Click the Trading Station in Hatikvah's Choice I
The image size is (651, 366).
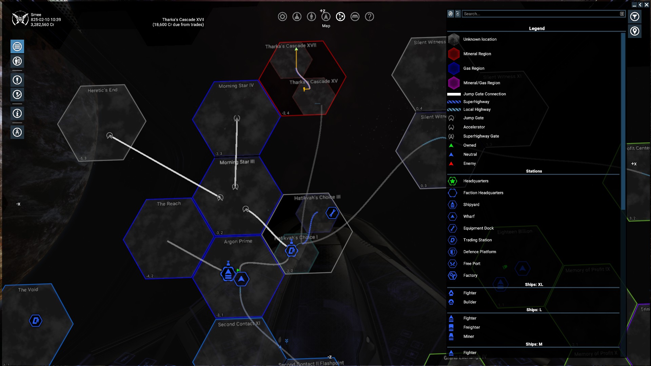pyautogui.click(x=291, y=251)
